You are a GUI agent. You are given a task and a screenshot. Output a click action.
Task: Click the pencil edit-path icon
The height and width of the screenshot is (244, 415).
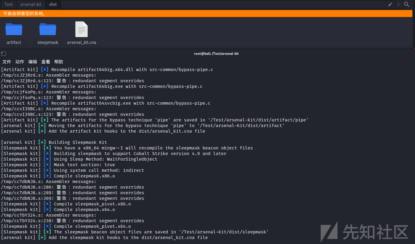click(390, 4)
